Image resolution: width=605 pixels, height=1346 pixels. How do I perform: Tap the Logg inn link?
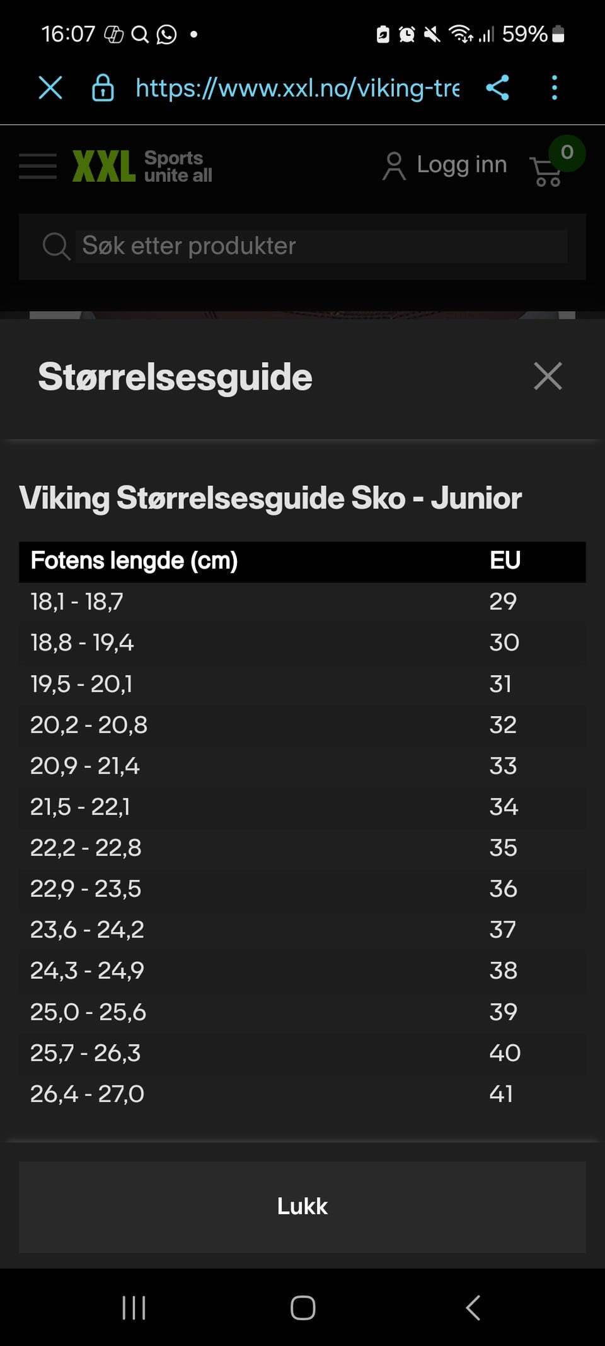461,165
